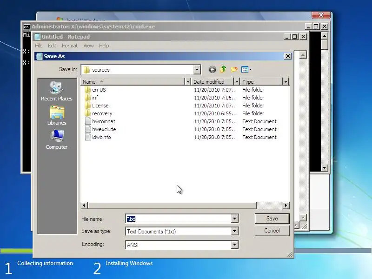Create a new folder icon

coord(234,69)
